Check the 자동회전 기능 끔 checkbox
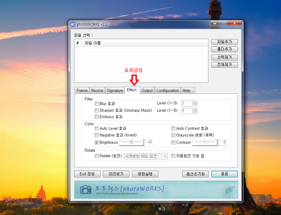This screenshot has width=281, height=215. coord(173,156)
